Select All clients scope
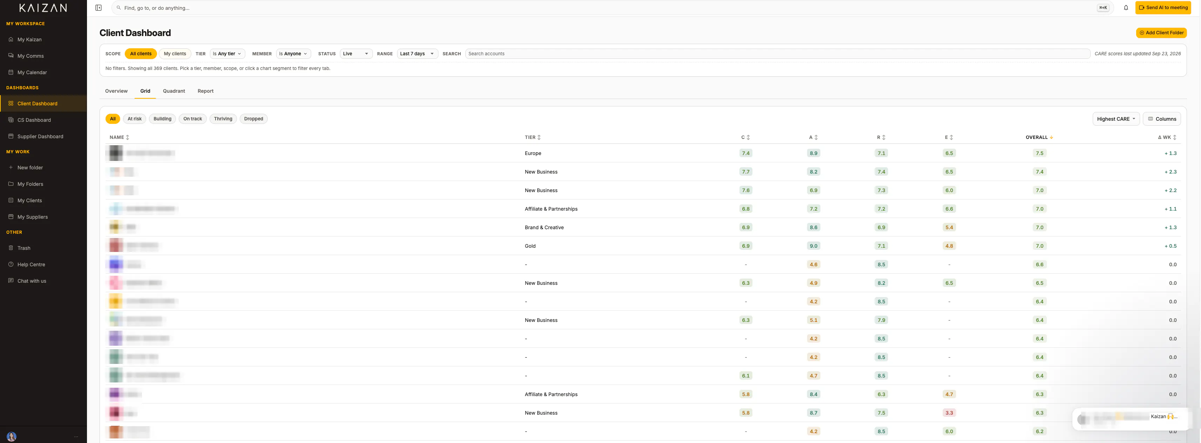Image resolution: width=1201 pixels, height=443 pixels. point(141,54)
